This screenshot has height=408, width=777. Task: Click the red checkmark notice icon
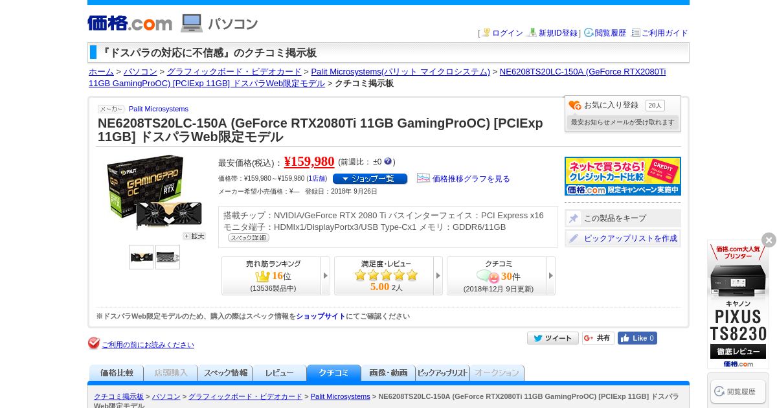pos(94,343)
